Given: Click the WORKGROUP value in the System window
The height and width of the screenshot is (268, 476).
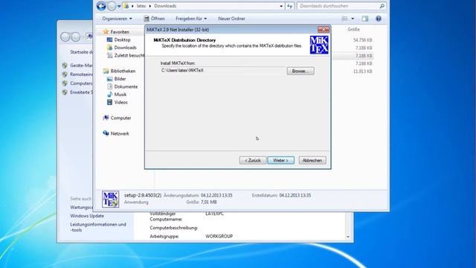Looking at the screenshot, I should pyautogui.click(x=219, y=236).
